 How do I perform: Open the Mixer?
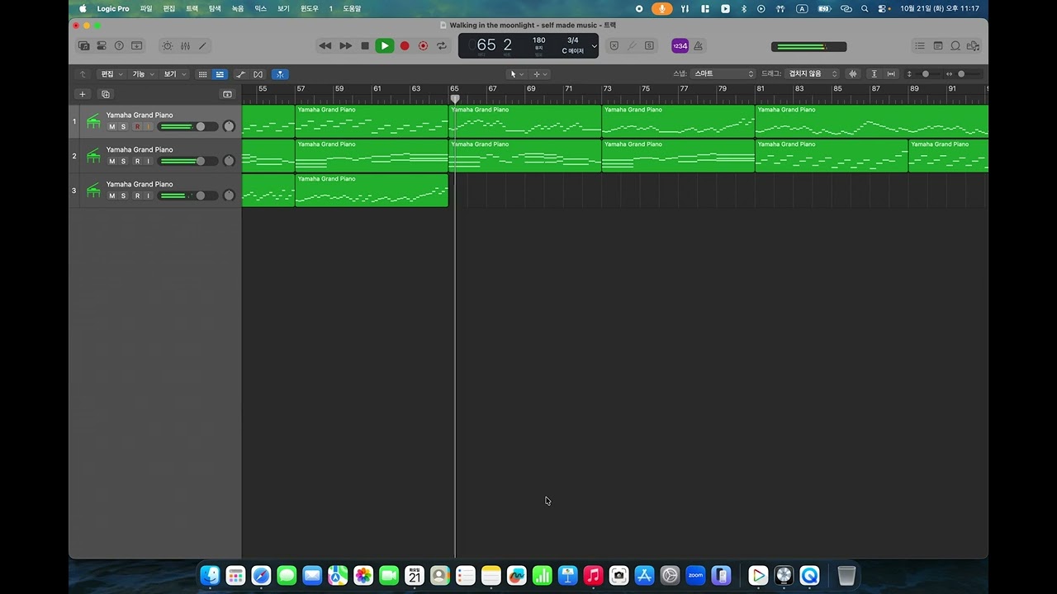pos(185,46)
